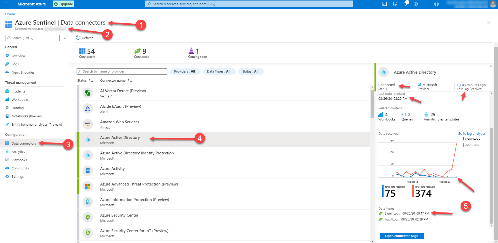
Task: Click the Refresh icon
Action: tap(78, 38)
